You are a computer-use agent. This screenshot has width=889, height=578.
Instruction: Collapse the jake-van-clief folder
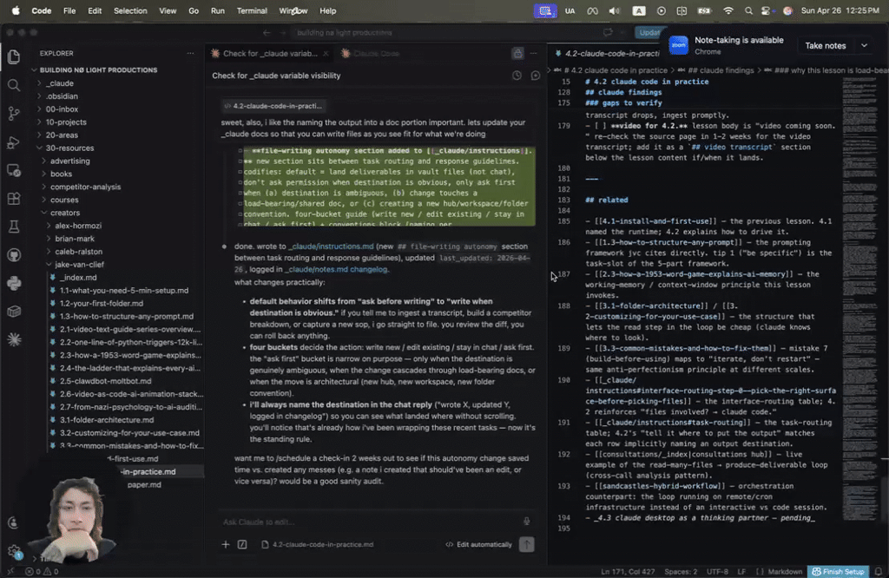pos(79,264)
